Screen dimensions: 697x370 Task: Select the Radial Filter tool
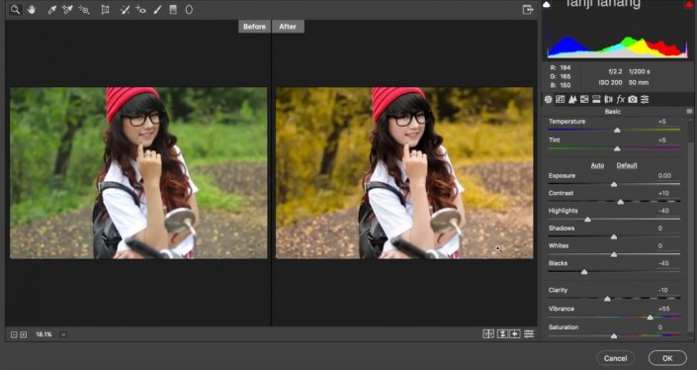point(189,9)
